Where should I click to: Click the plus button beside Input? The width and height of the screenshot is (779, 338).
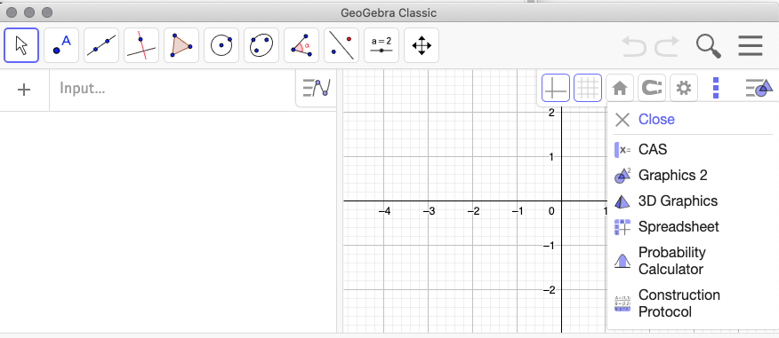click(24, 90)
